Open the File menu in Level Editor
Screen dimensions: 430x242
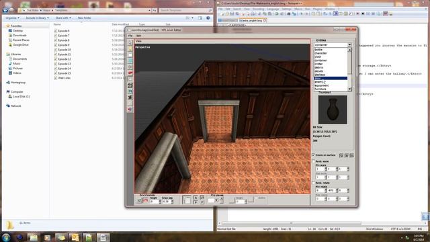[x=130, y=36]
